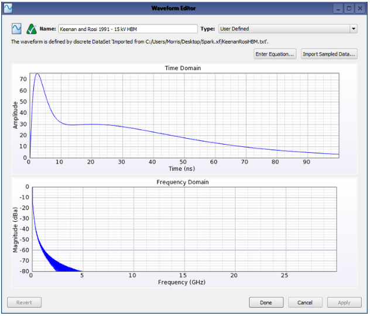Click inside the waveform Name text field
Image resolution: width=370 pixels, height=316 pixels.
point(128,29)
